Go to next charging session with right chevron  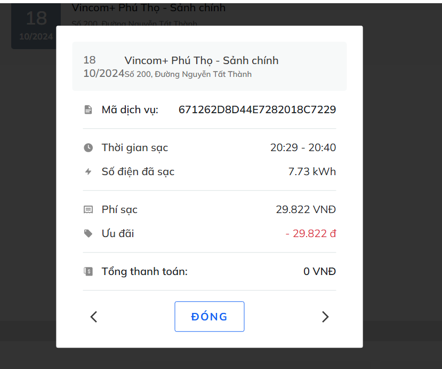(325, 317)
